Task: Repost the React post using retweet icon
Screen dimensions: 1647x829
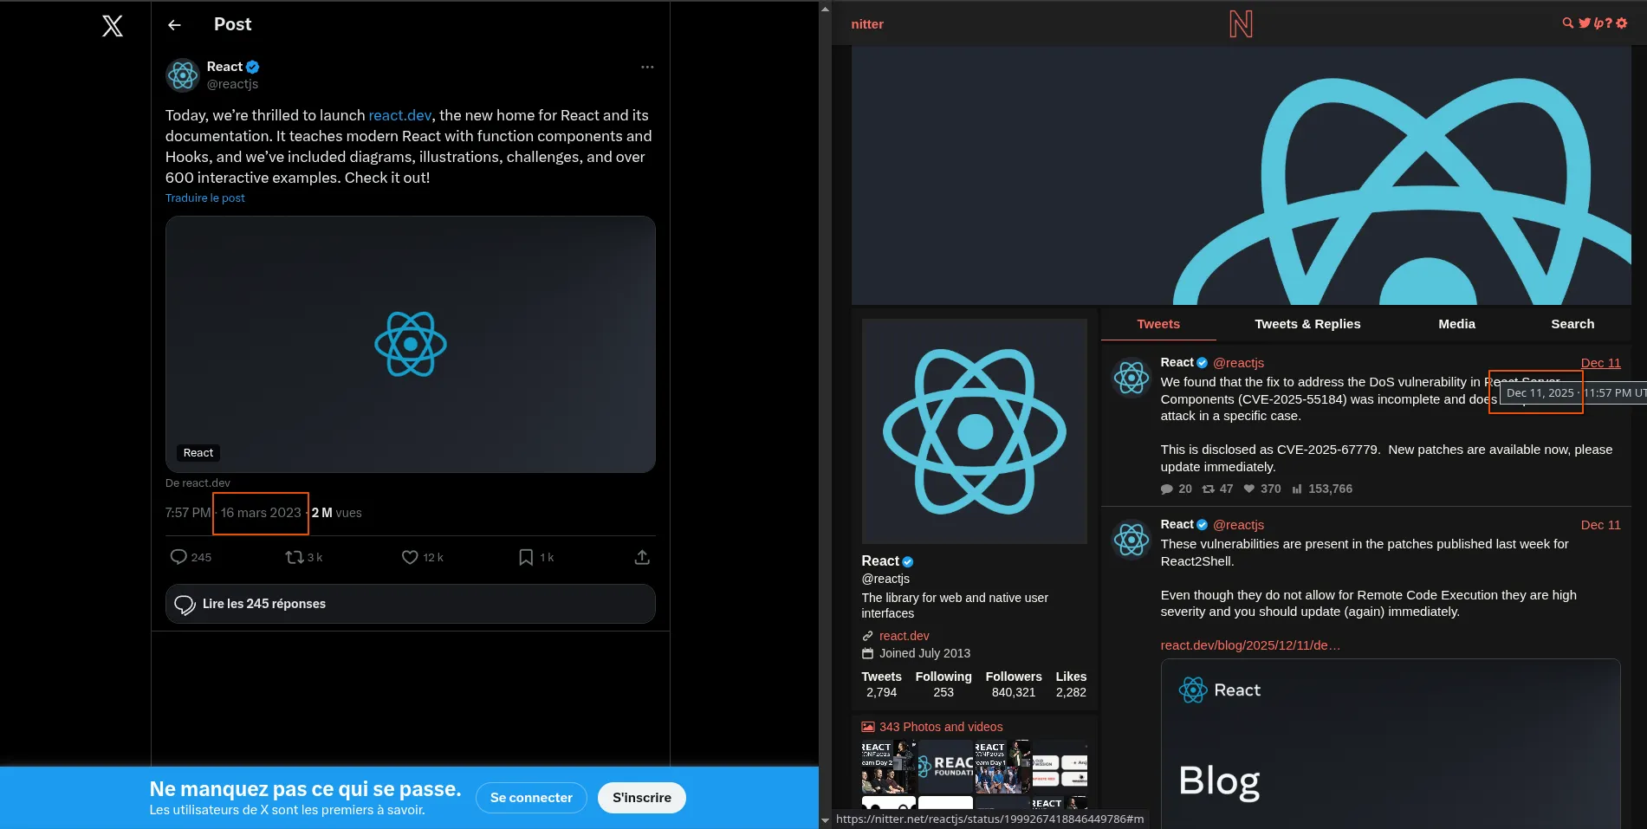Action: pyautogui.click(x=295, y=557)
